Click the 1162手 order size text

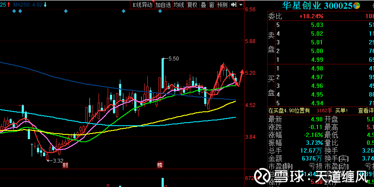(x=324, y=110)
